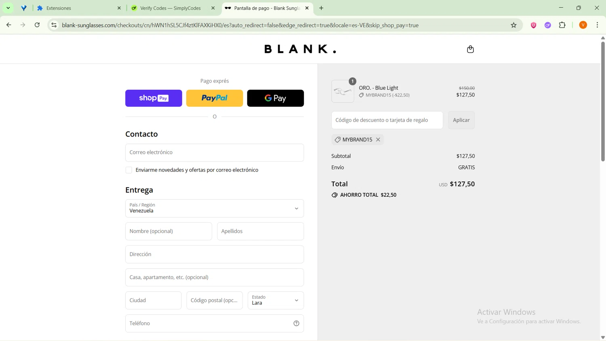Click the purple round extension icon
This screenshot has height=341, width=606.
click(548, 25)
